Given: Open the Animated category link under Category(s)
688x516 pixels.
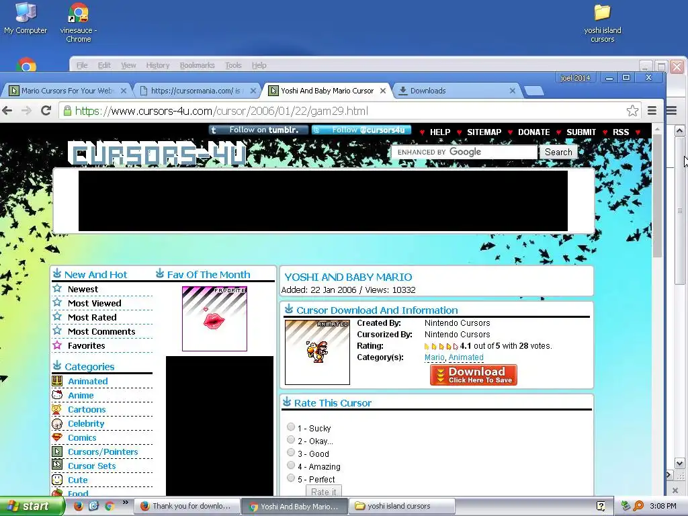Looking at the screenshot, I should [466, 357].
